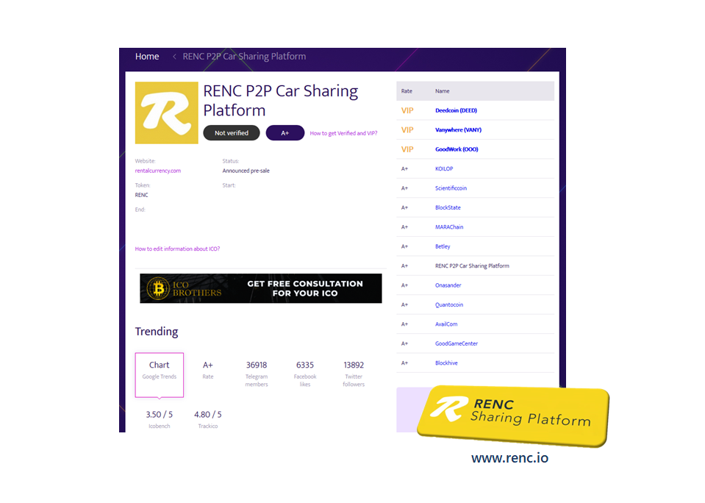This screenshot has width=705, height=503.
Task: Open KOILOP in rating list
Action: tap(444, 168)
